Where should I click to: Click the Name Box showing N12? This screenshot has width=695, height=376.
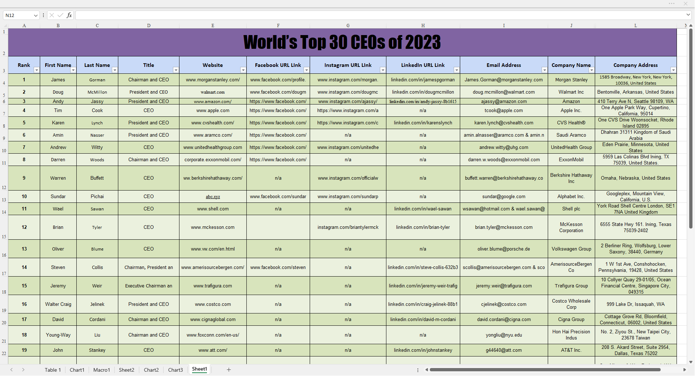point(18,15)
